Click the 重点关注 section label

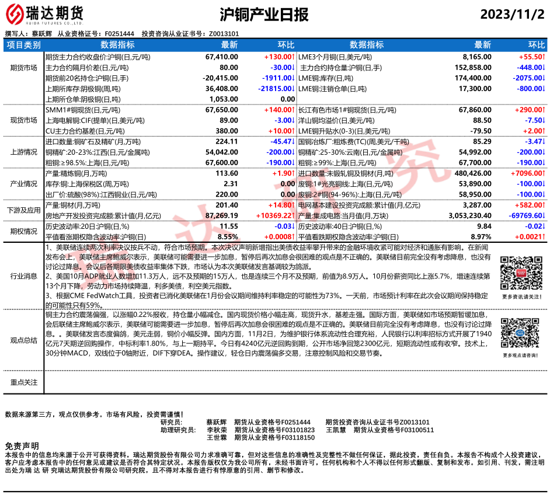24,382
